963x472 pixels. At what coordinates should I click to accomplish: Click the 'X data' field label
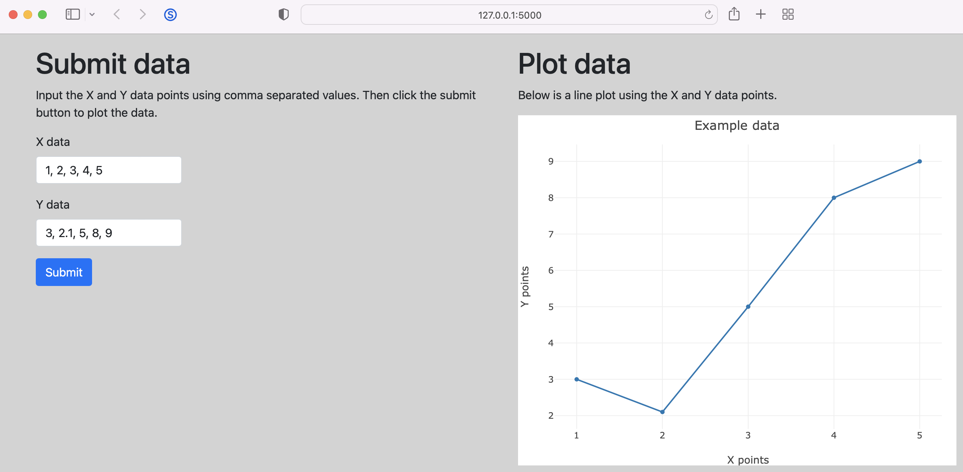tap(53, 142)
